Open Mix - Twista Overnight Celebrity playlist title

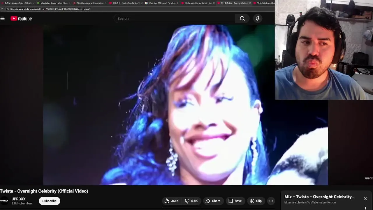coord(319,197)
